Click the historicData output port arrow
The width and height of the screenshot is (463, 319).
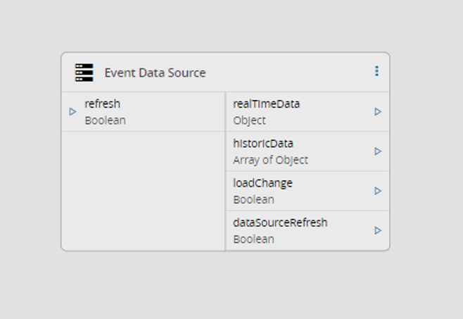pos(378,151)
